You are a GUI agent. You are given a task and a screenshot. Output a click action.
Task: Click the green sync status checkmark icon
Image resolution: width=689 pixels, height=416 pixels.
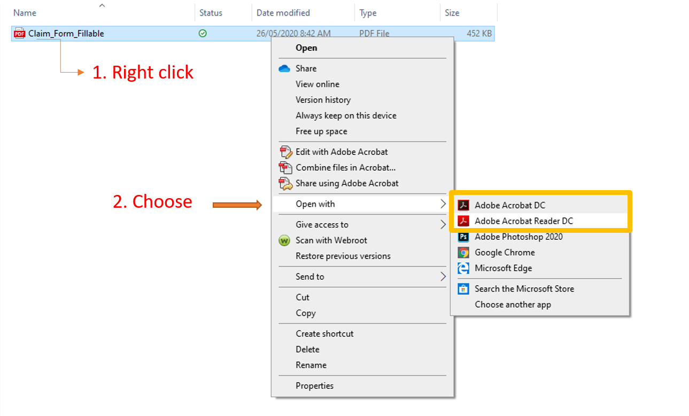coord(203,34)
